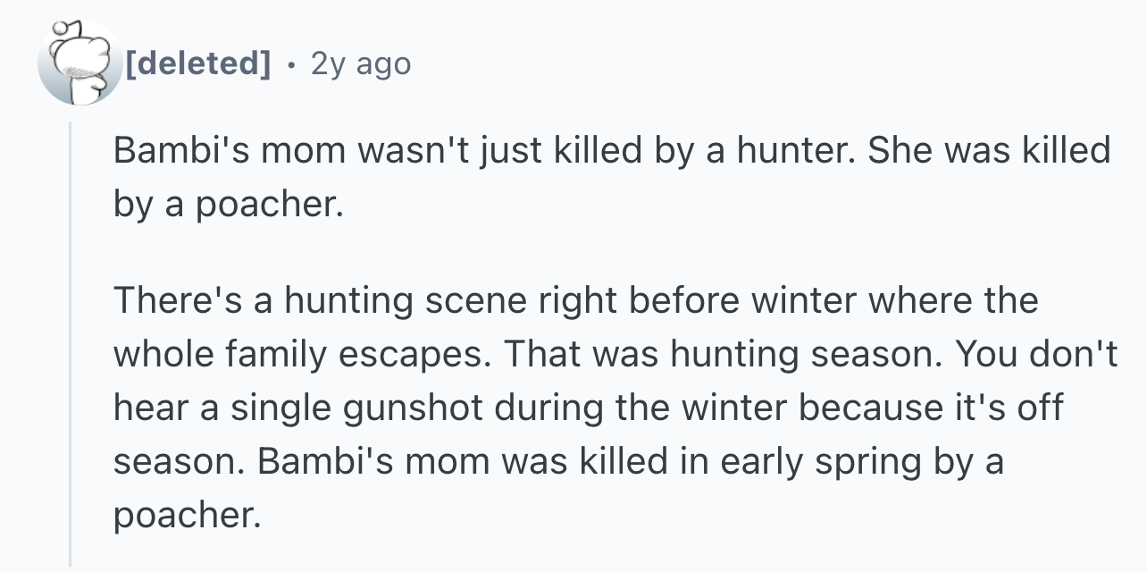Click the words 'Bambi's mom wasn't just'
The width and height of the screenshot is (1147, 572).
click(x=327, y=151)
